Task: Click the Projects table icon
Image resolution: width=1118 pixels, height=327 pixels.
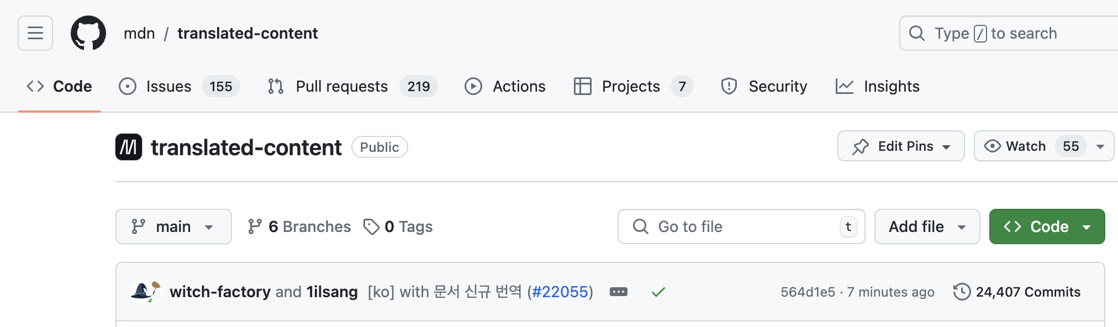Action: pos(582,86)
